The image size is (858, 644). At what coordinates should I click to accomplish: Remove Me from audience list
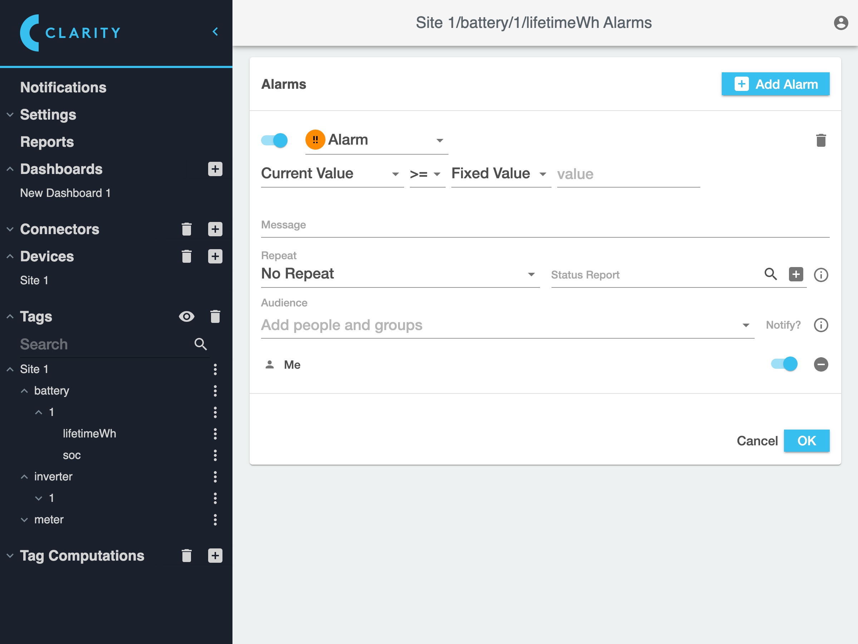820,364
